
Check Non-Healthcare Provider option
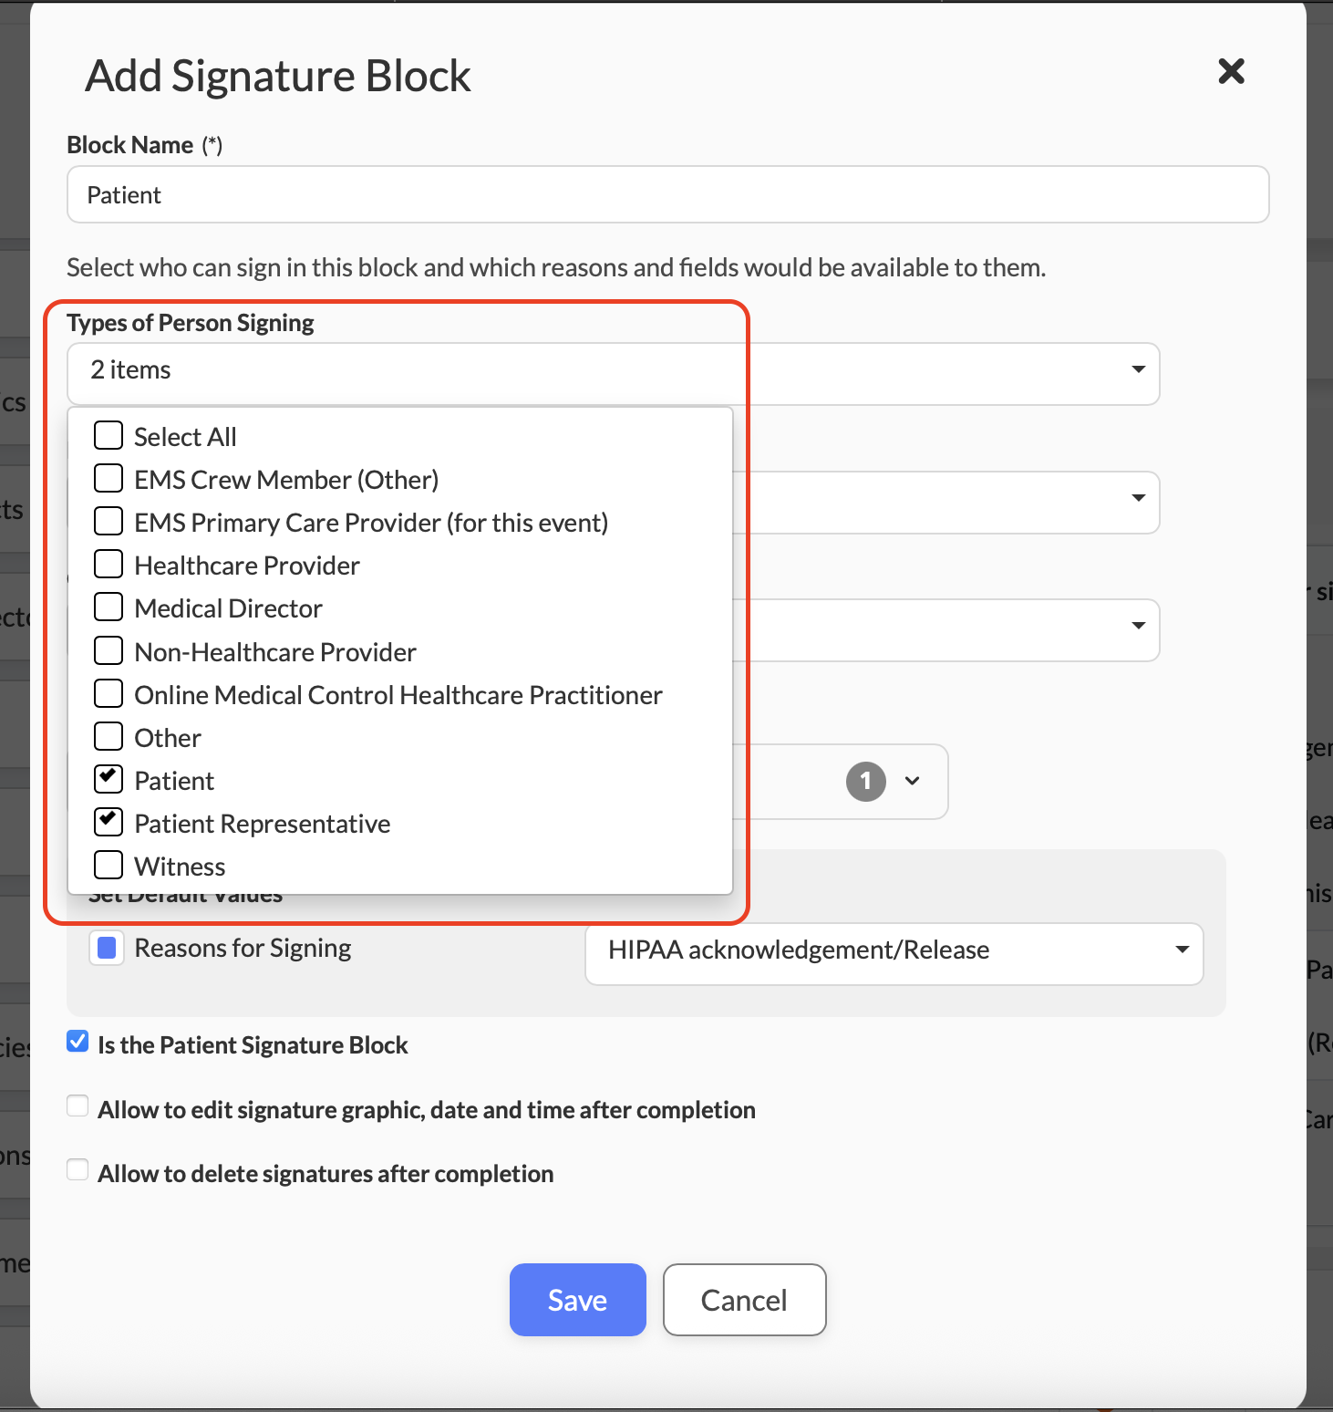pos(108,651)
